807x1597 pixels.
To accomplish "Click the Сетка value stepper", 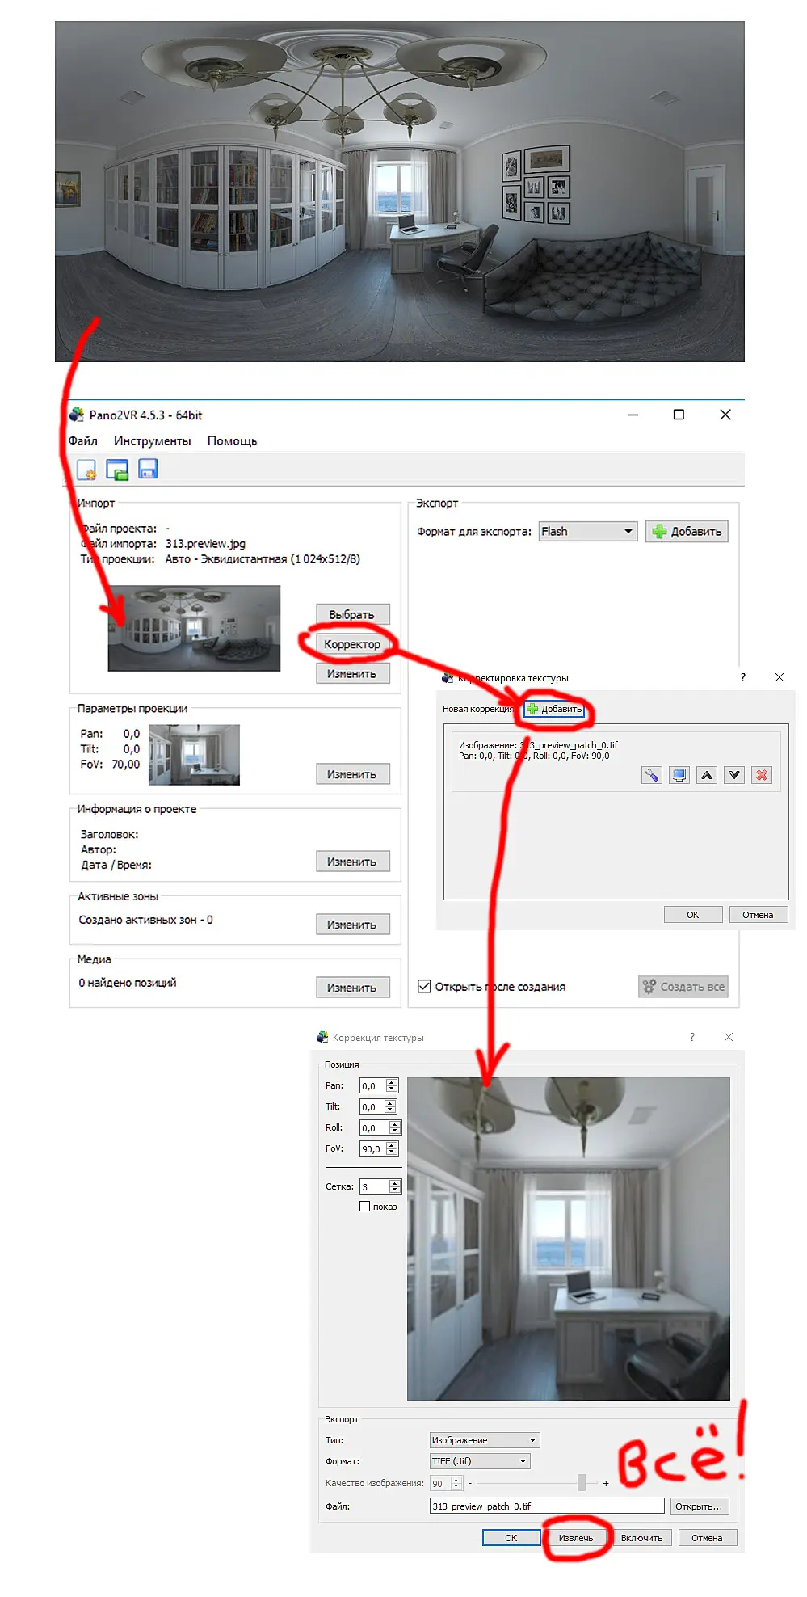I will coord(395,1186).
